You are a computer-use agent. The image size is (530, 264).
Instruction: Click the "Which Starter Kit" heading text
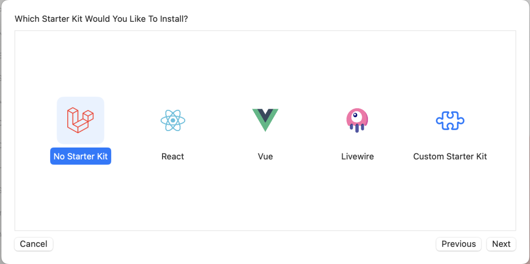101,19
